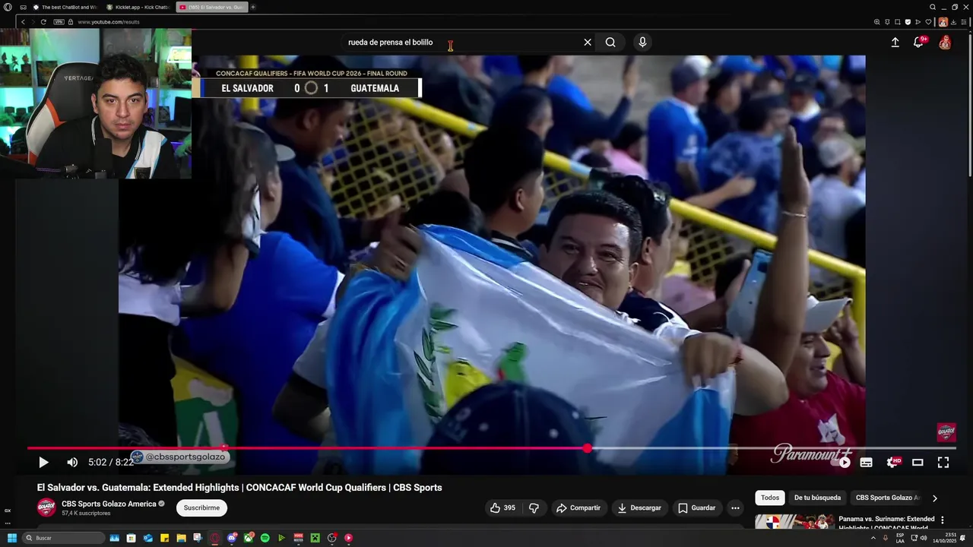The width and height of the screenshot is (973, 547).
Task: Open the browser tab search magnifier
Action: click(x=933, y=7)
